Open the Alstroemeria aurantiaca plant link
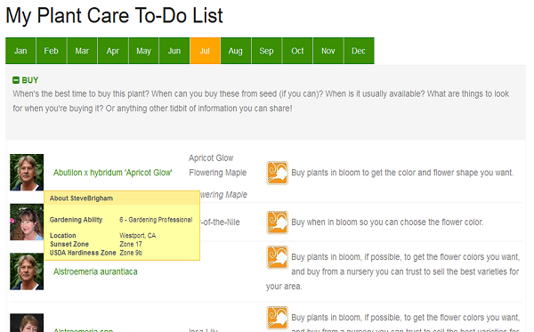 (x=95, y=271)
